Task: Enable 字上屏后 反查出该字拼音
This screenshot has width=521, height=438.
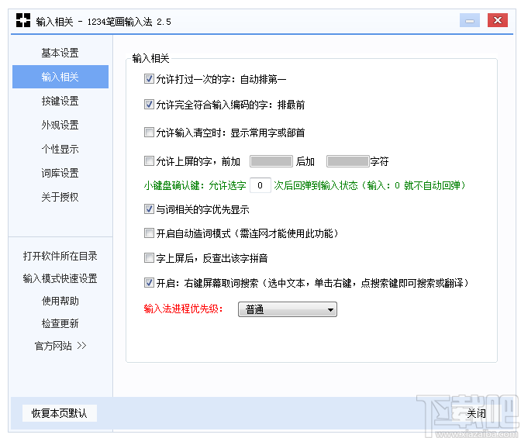Action: (149, 257)
